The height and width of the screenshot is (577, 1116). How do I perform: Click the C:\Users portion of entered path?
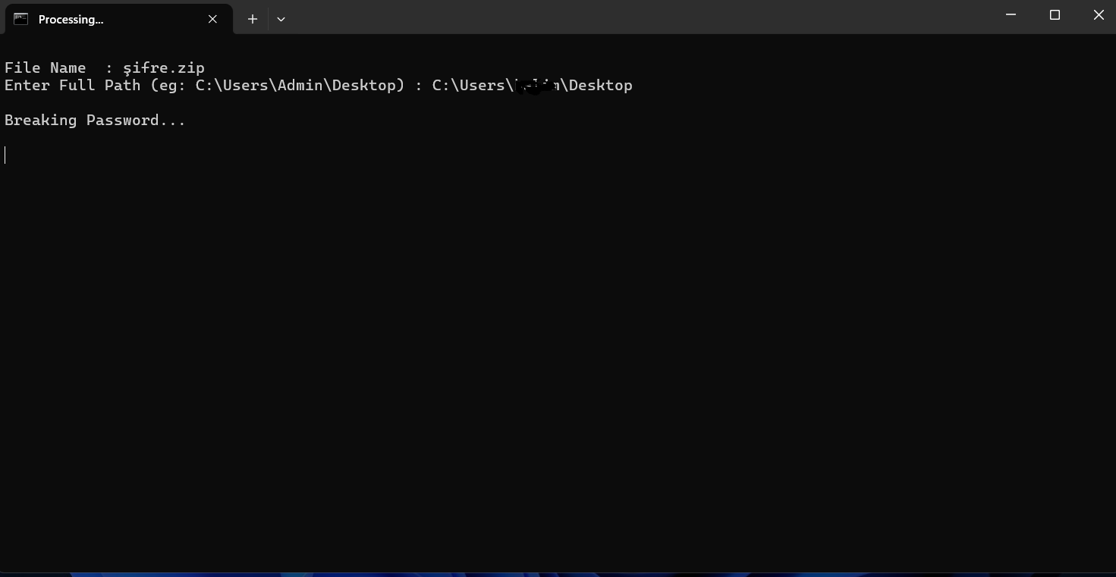469,85
